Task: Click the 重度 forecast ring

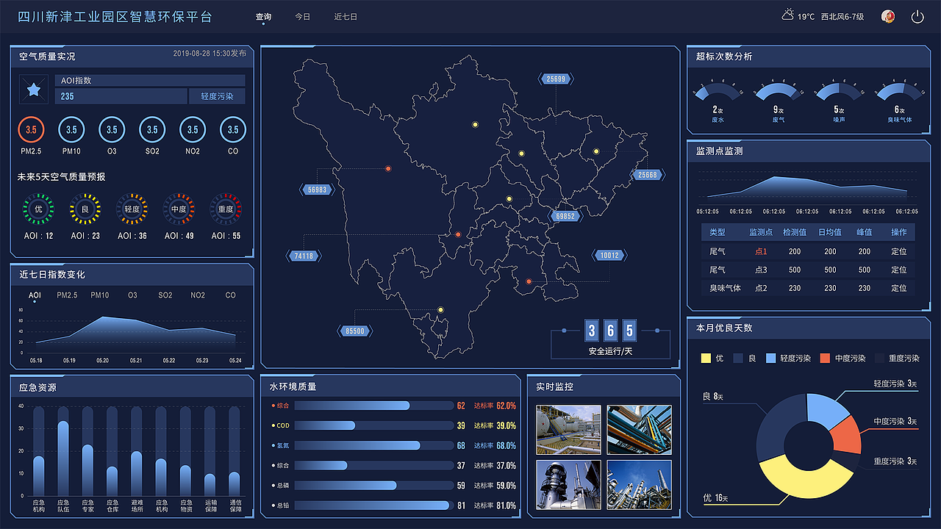Action: [x=226, y=209]
